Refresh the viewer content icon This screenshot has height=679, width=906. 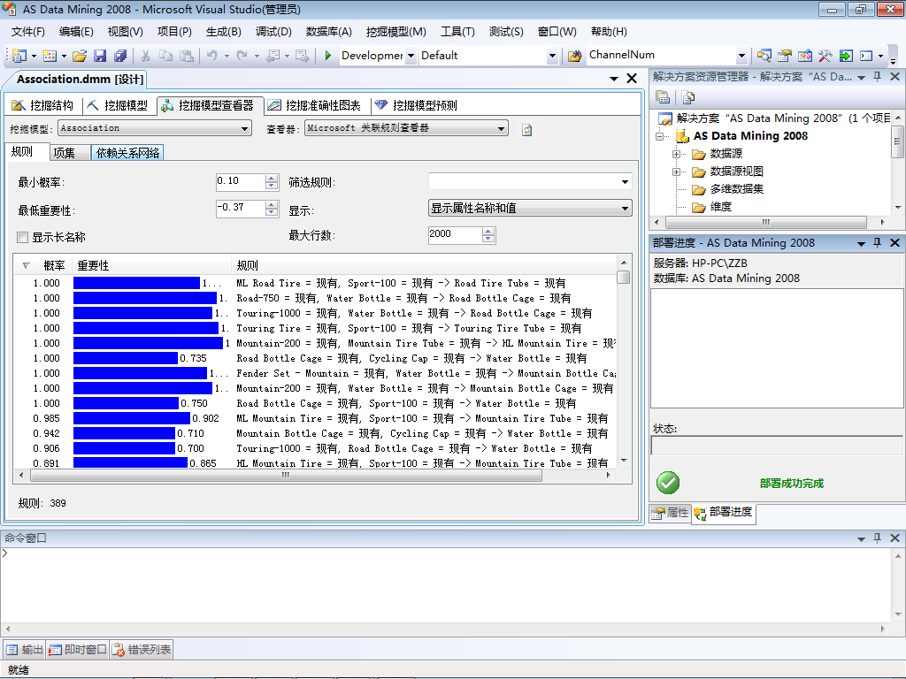(x=526, y=129)
